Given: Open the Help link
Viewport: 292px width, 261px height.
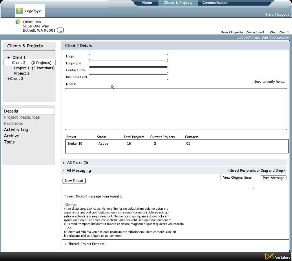Looking at the screenshot, I should coord(269,14).
